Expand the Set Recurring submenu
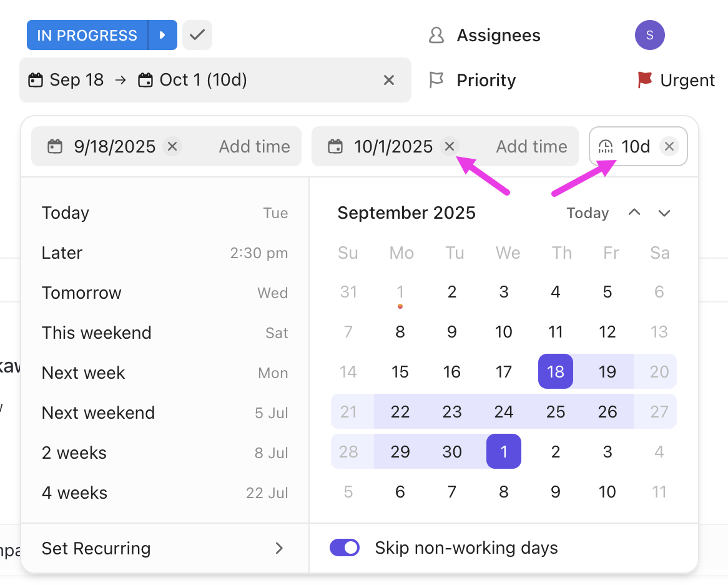Screen dimensions: 728x585 coord(279,548)
